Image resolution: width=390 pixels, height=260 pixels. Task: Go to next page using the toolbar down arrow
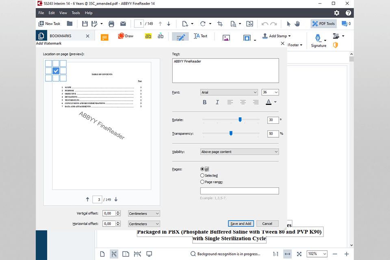[169, 24]
